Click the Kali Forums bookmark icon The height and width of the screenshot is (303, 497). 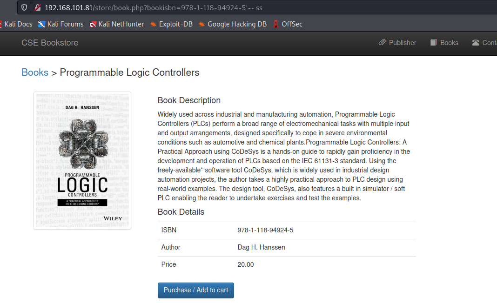click(41, 24)
